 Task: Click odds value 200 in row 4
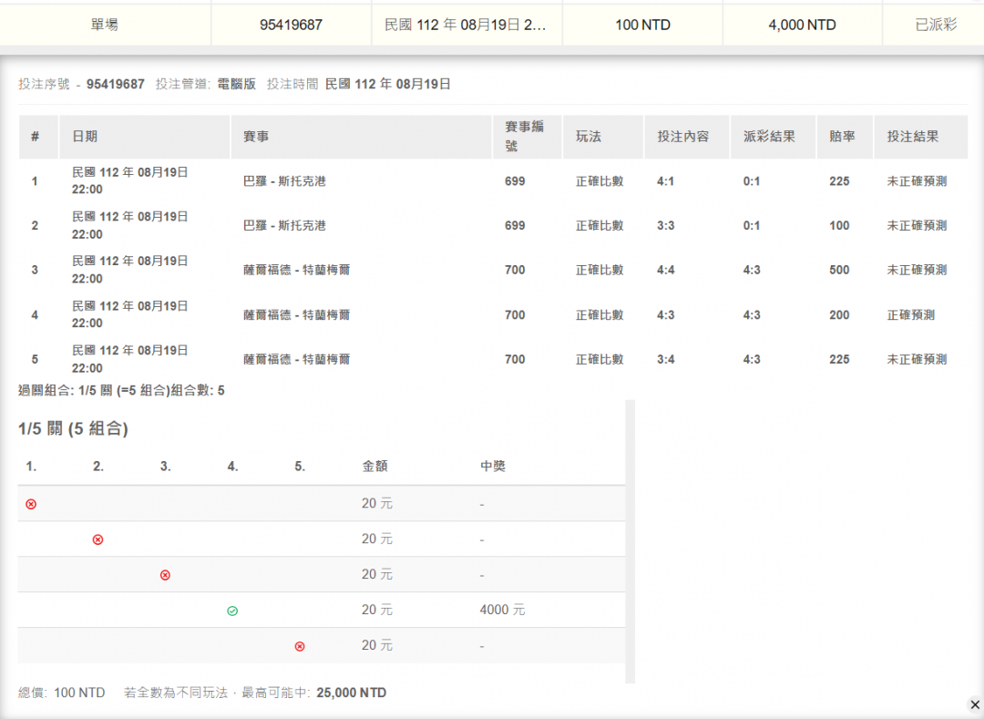[839, 315]
